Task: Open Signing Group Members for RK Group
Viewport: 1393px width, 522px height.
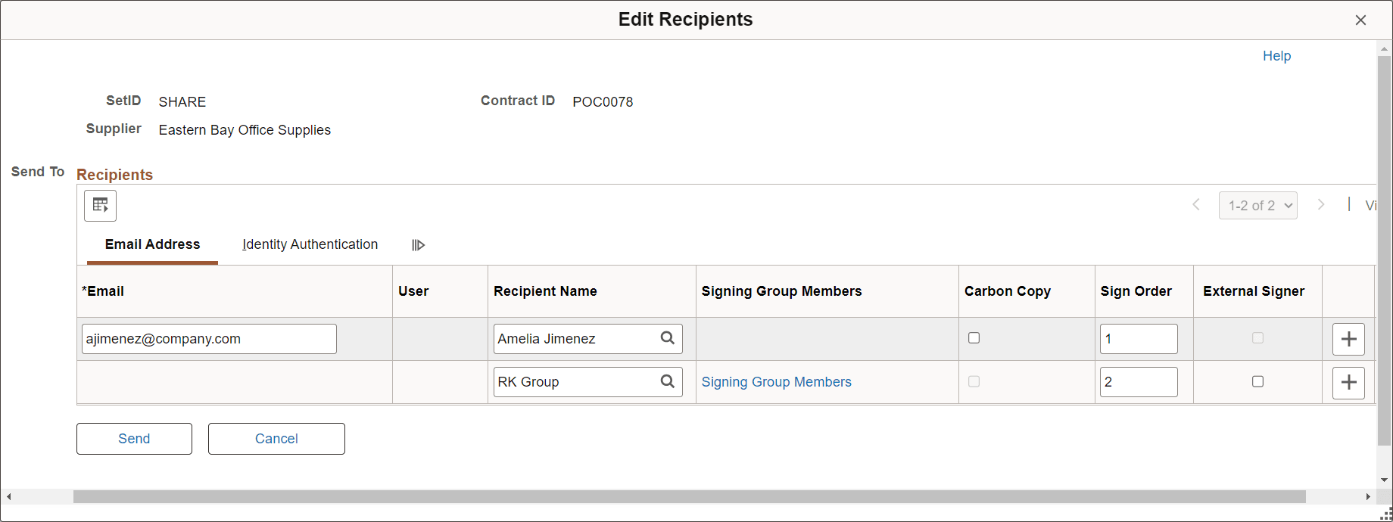Action: pos(776,382)
